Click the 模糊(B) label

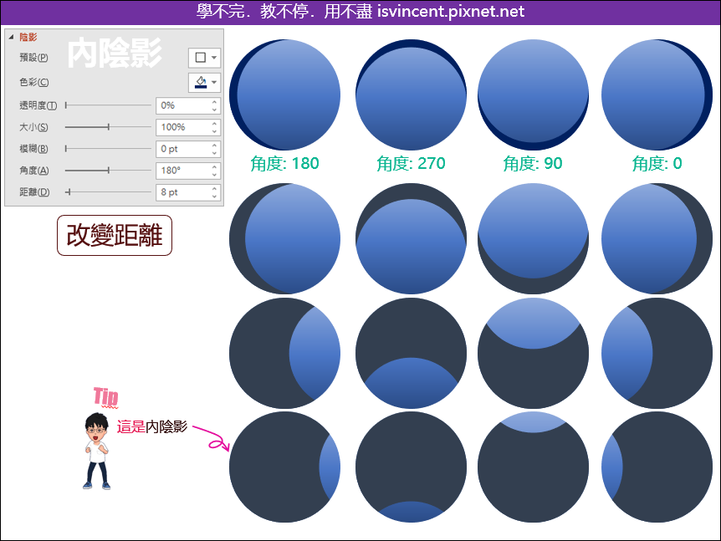[x=33, y=149]
